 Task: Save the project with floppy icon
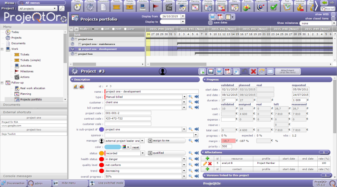point(211,71)
